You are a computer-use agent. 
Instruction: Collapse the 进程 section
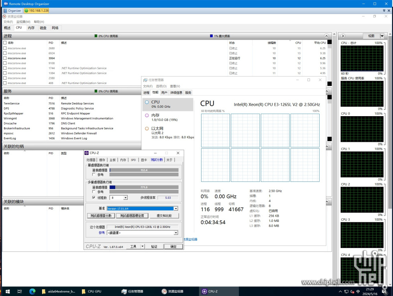(x=326, y=36)
